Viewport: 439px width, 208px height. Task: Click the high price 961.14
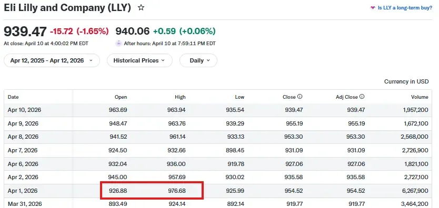point(177,137)
